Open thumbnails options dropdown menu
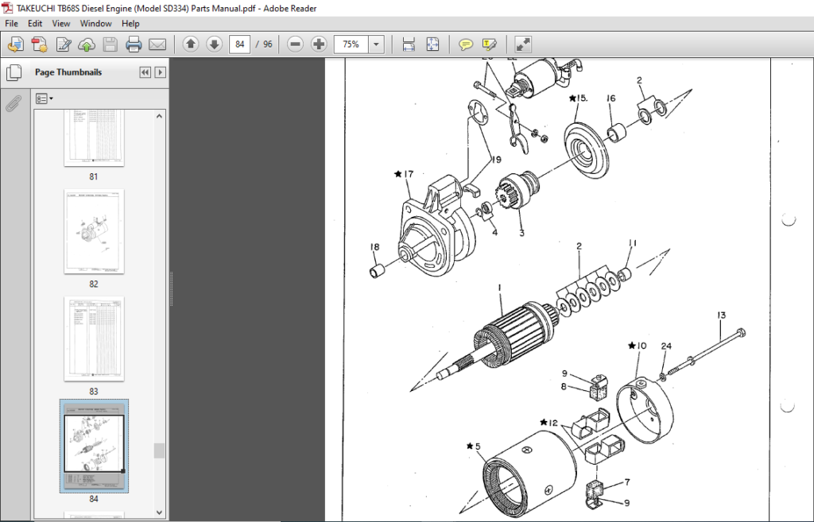The height and width of the screenshot is (522, 814). [45, 99]
